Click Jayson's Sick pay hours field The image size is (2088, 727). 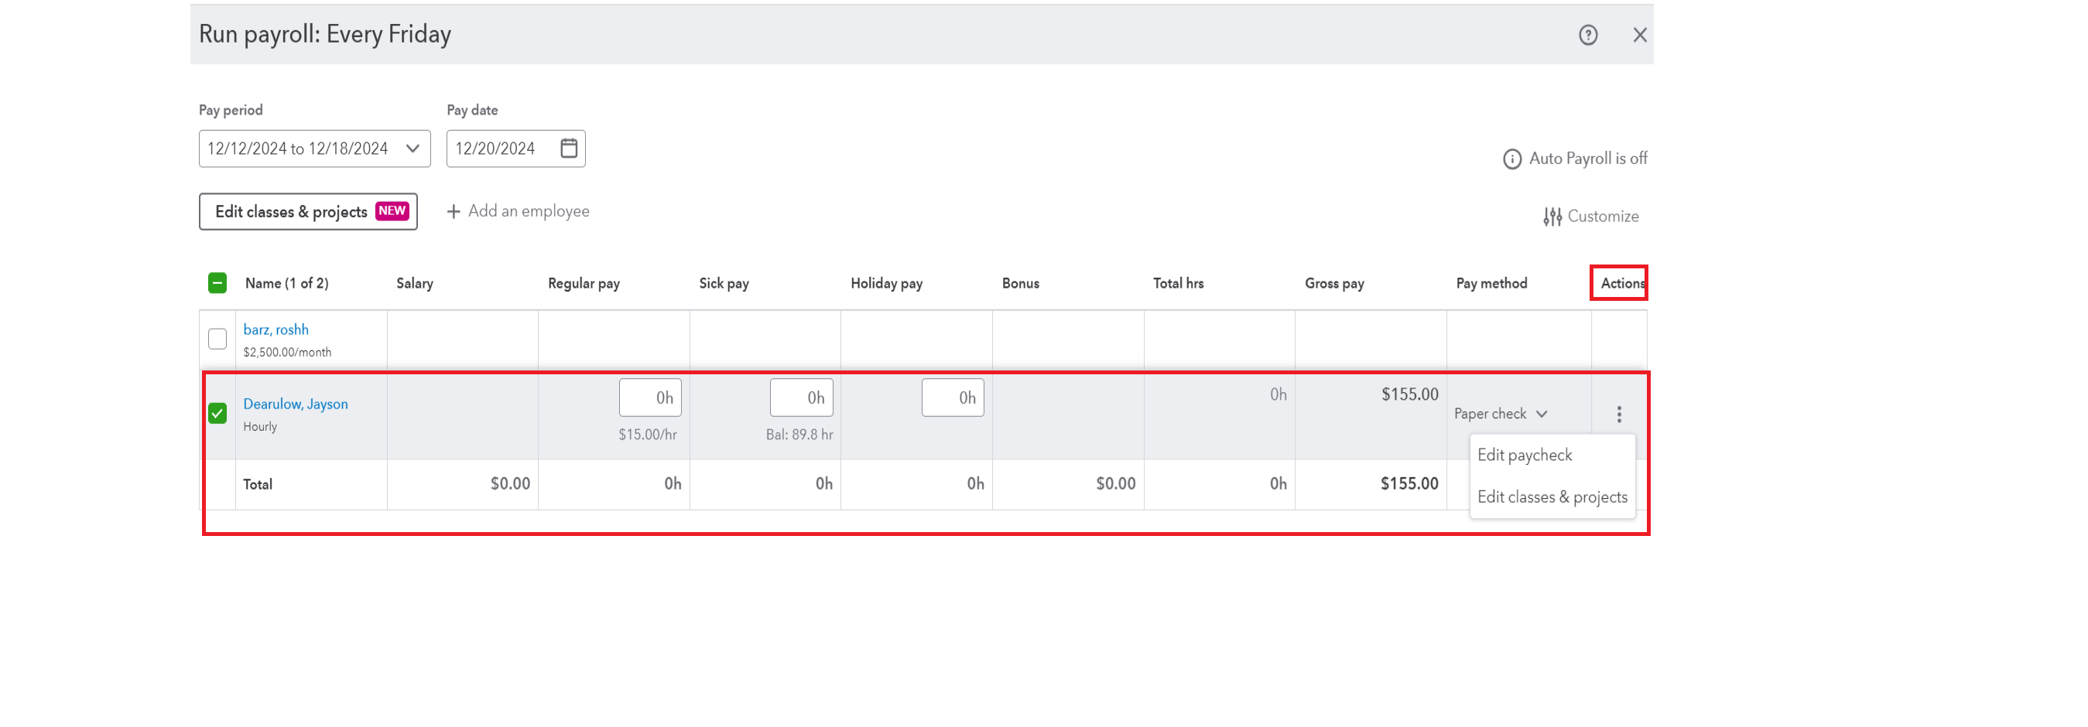[x=801, y=397]
